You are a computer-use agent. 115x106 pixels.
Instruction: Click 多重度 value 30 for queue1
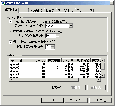tap(43, 64)
